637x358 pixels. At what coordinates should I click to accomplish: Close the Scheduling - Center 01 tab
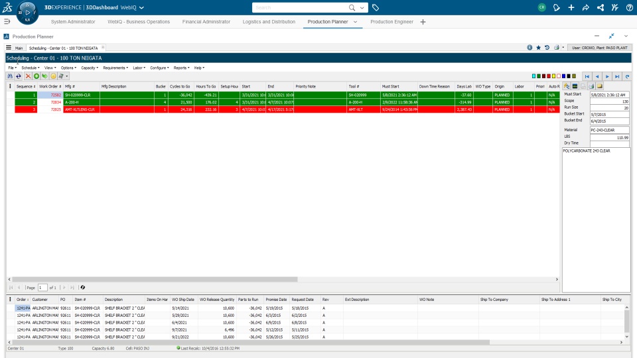[103, 48]
